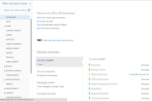Open SHARED MAILBOXES
This screenshot has width=152, height=102.
tap(14, 44)
